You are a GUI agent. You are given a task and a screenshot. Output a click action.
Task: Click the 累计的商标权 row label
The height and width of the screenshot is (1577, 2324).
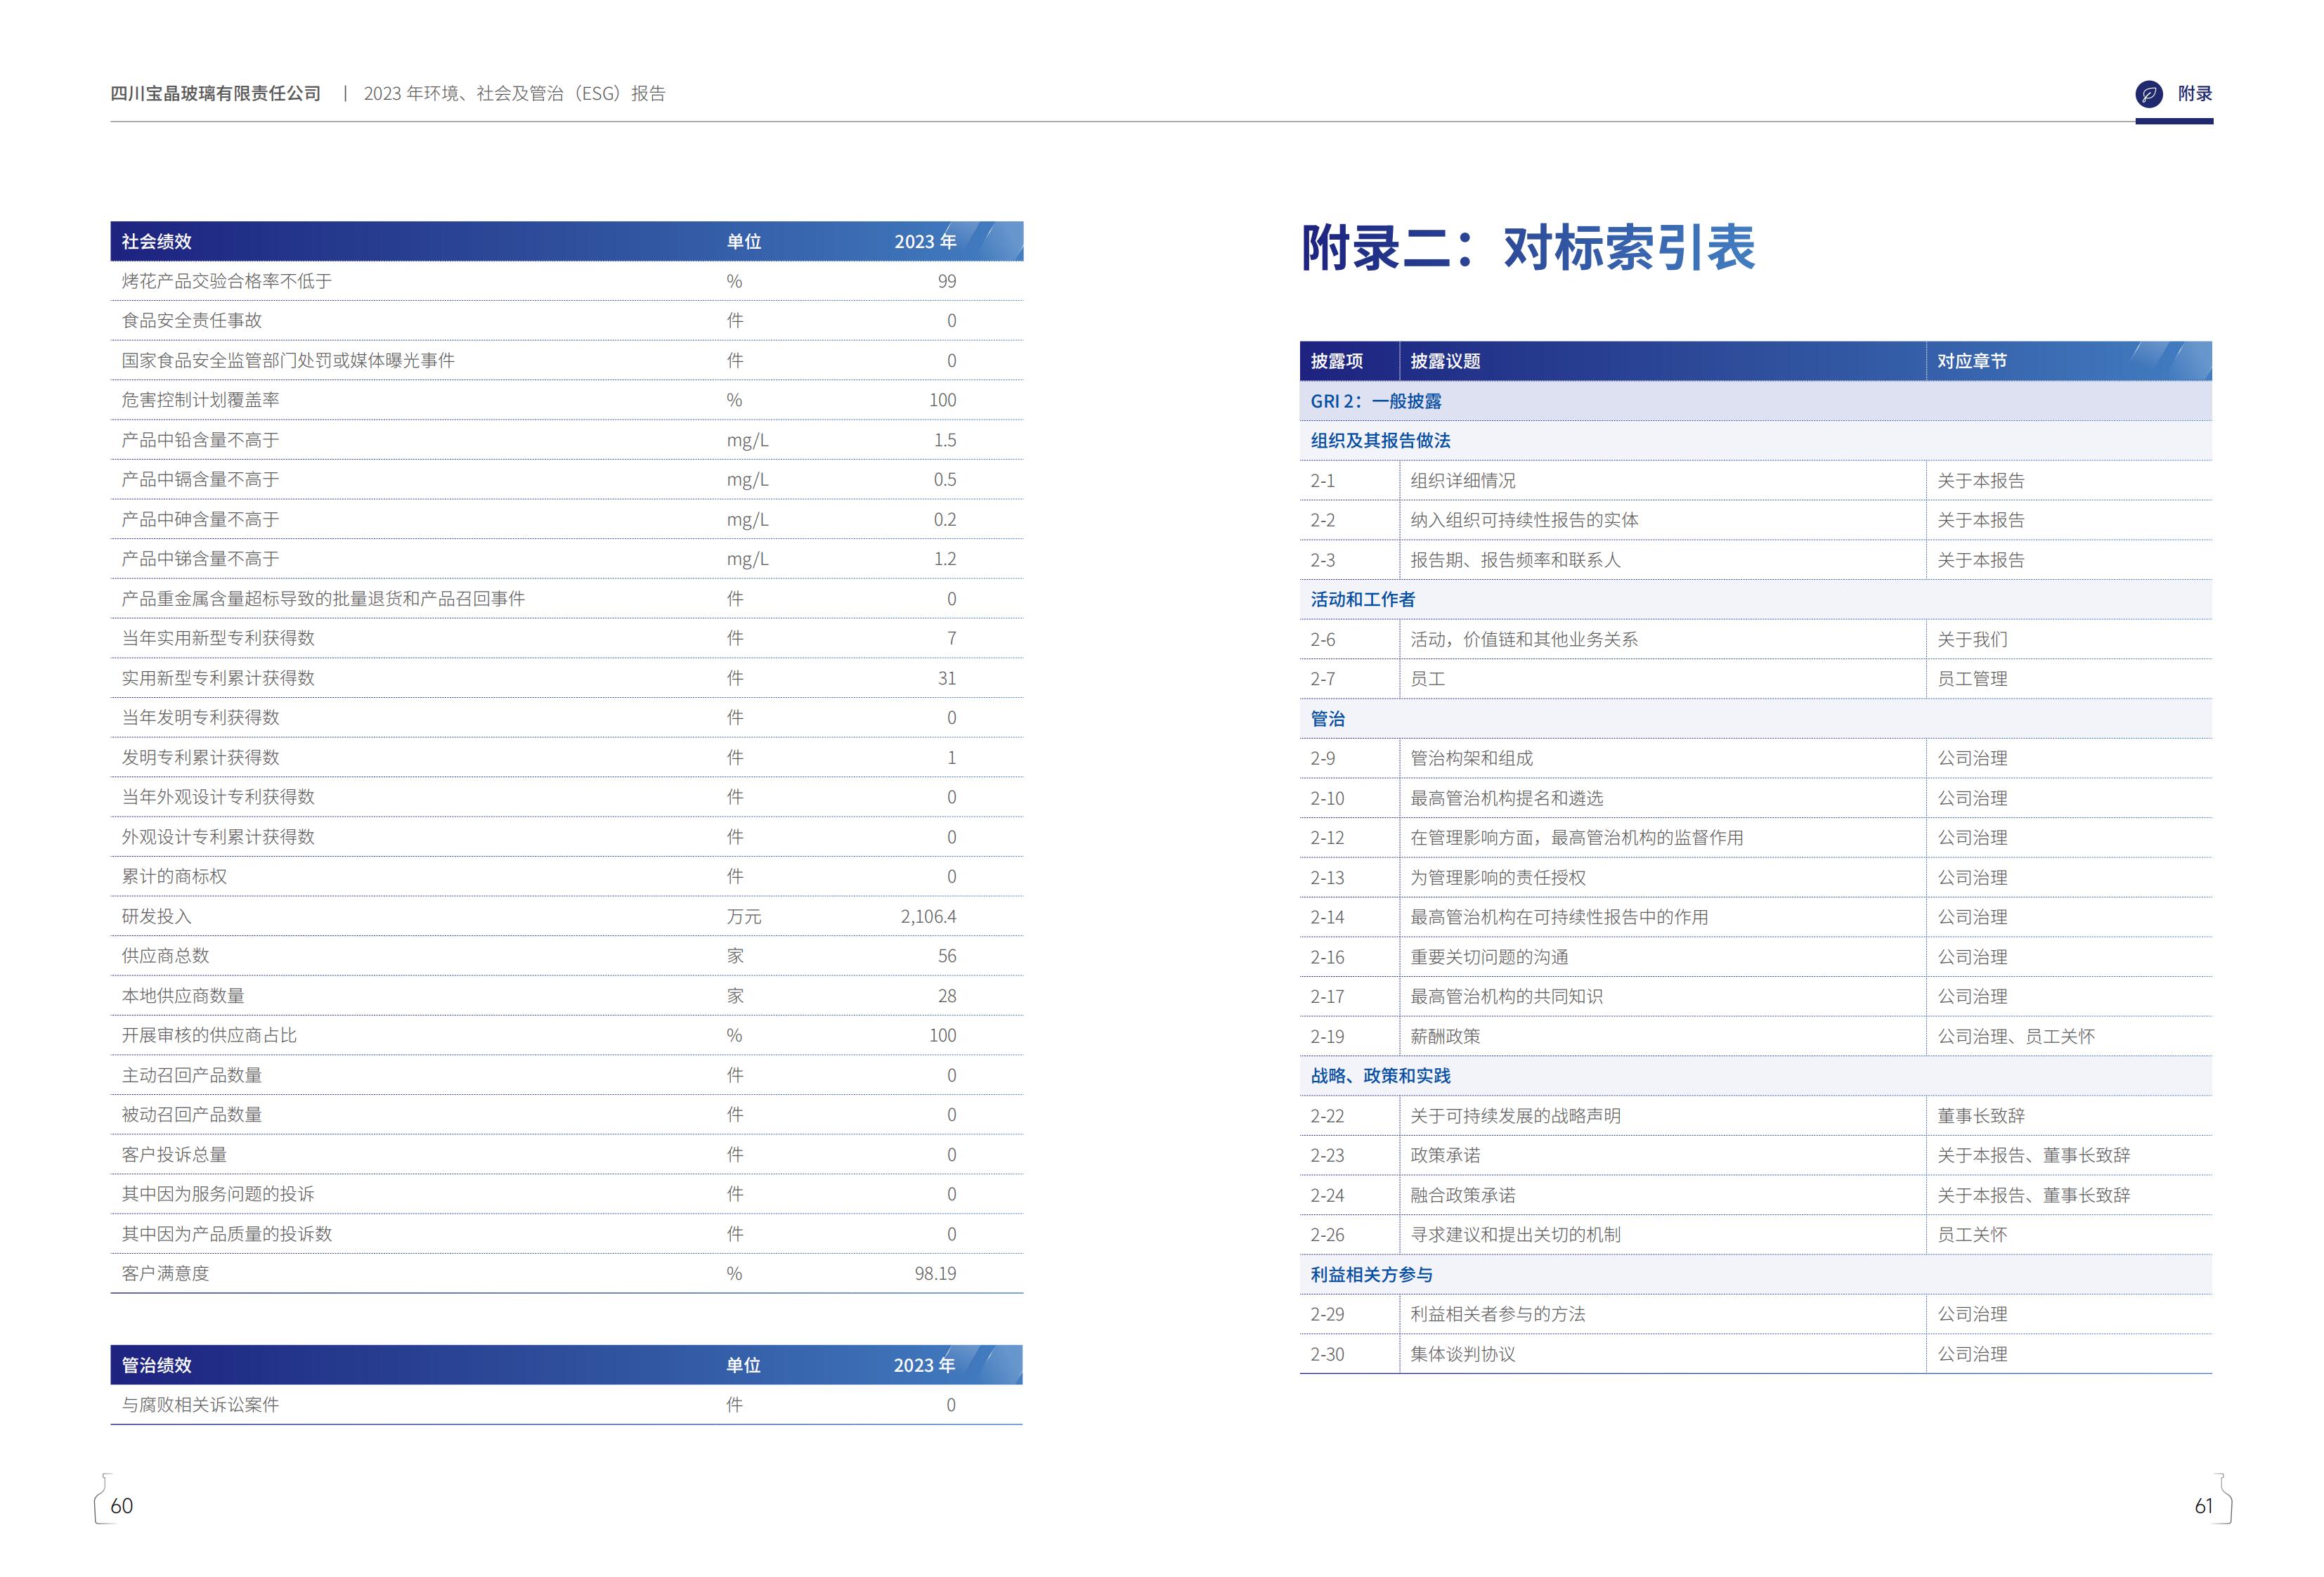click(x=174, y=877)
